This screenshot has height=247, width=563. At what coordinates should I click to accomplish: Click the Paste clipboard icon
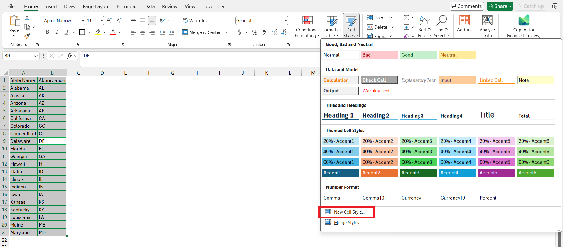coord(14,21)
